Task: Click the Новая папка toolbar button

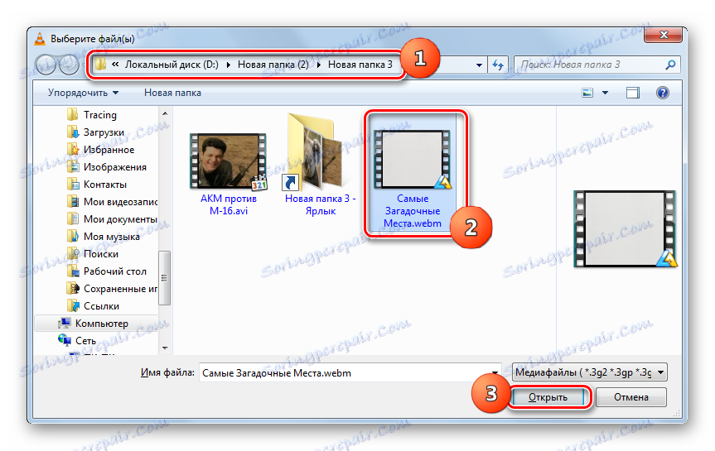Action: (172, 93)
